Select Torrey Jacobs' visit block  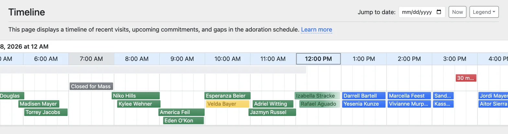click(x=46, y=112)
